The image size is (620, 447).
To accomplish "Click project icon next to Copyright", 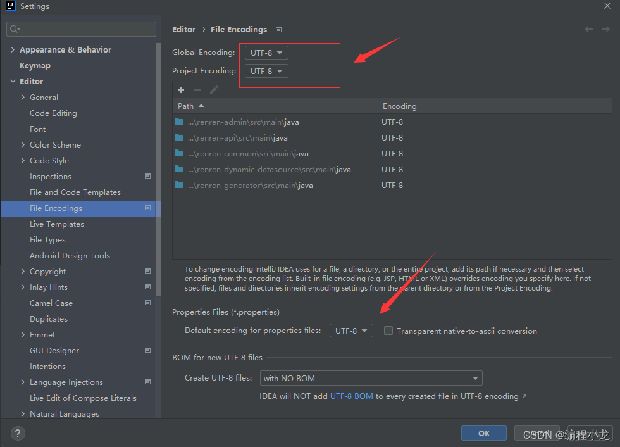I will click(148, 271).
